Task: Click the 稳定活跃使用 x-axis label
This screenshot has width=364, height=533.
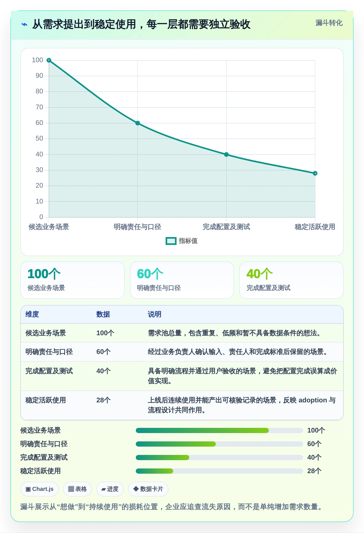Action: [315, 227]
